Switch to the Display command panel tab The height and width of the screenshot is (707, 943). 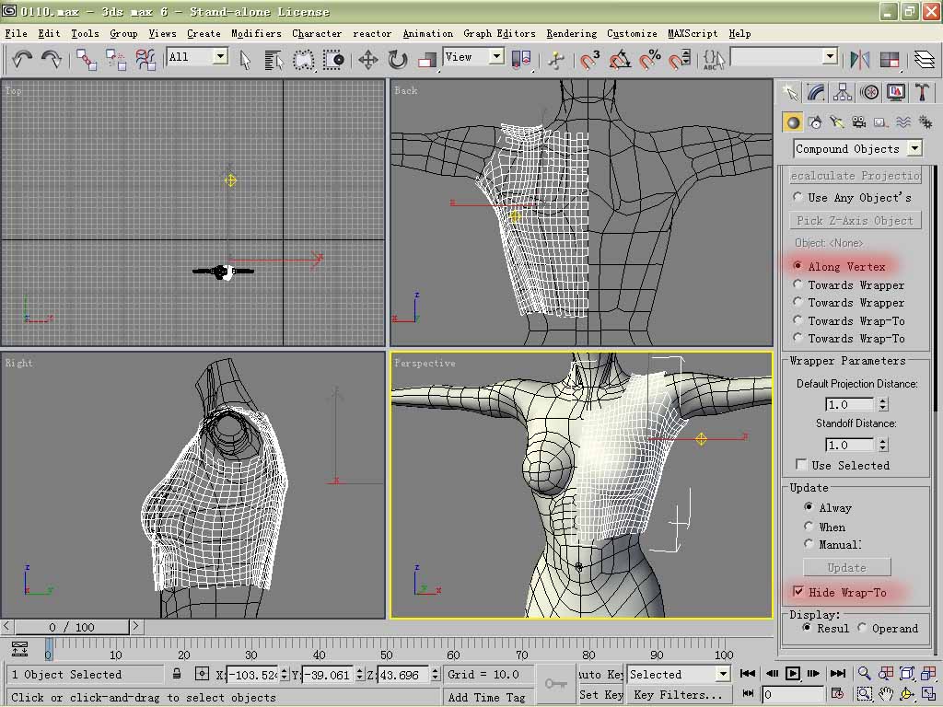point(895,92)
